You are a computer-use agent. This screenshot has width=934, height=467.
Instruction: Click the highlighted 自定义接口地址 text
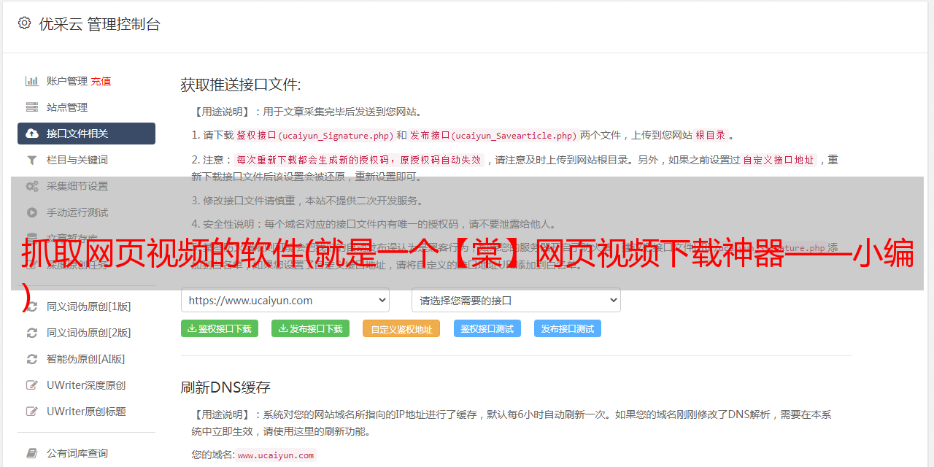coord(779,160)
